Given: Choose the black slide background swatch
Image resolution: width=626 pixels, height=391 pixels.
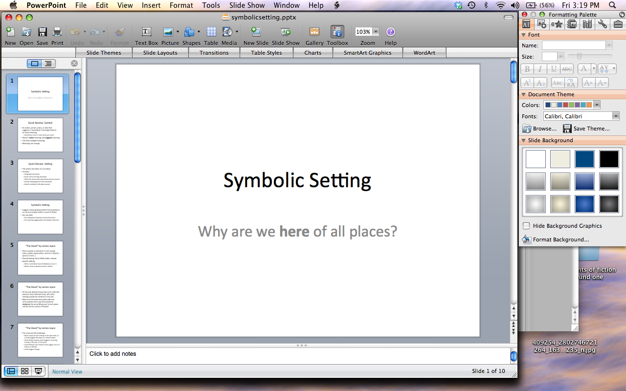Looking at the screenshot, I should [609, 159].
